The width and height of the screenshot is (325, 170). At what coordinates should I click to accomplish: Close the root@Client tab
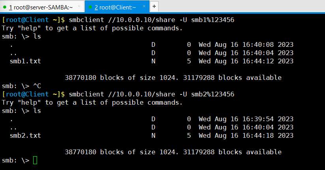144,6
